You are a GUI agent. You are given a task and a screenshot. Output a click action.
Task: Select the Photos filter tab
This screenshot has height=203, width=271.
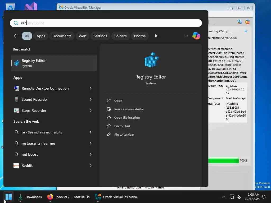[140, 36]
